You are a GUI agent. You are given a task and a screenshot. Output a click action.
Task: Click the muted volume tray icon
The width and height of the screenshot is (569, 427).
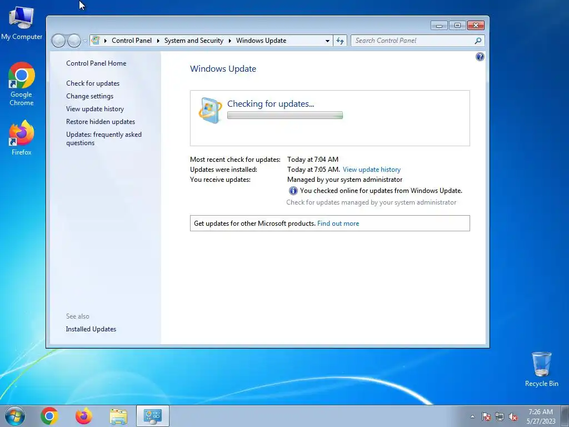tap(513, 417)
